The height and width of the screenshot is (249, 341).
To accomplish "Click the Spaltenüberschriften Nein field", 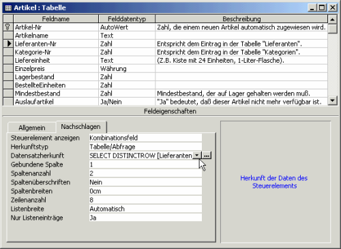I will [145, 182].
